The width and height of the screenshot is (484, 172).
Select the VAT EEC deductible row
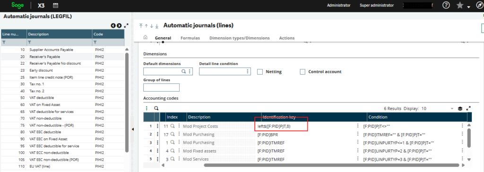point(63,132)
